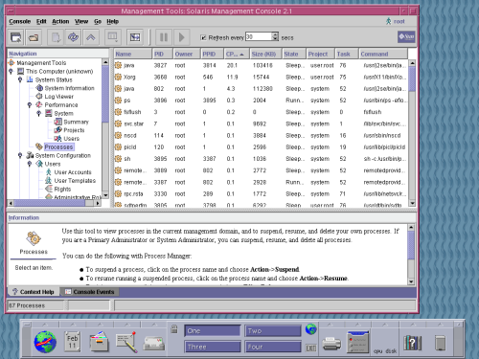The image size is (479, 359).
Task: Collapse the Performance tree node
Action: [30, 104]
